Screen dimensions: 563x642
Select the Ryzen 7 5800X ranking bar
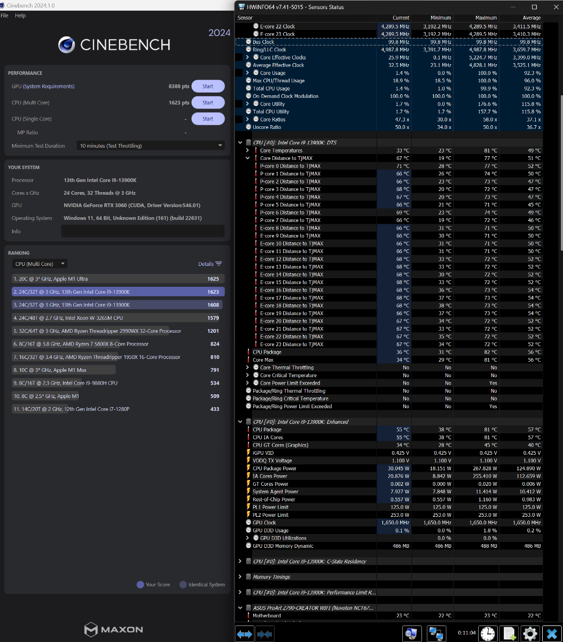click(118, 344)
